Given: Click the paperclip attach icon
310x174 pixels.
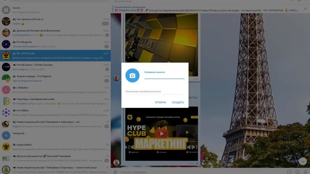Looking at the screenshot, I should (x=115, y=172).
